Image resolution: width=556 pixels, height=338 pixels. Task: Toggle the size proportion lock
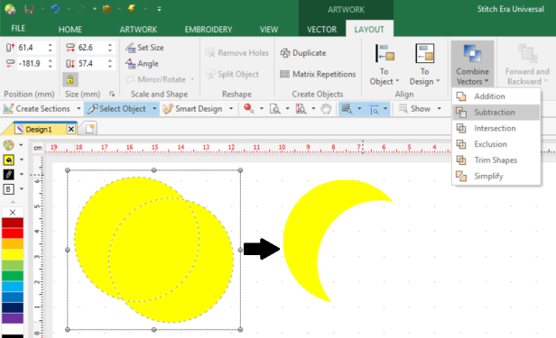[70, 79]
